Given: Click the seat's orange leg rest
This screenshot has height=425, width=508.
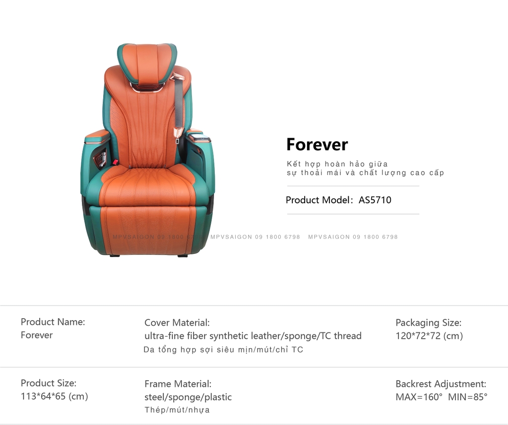Looking at the screenshot, I should click(x=148, y=229).
